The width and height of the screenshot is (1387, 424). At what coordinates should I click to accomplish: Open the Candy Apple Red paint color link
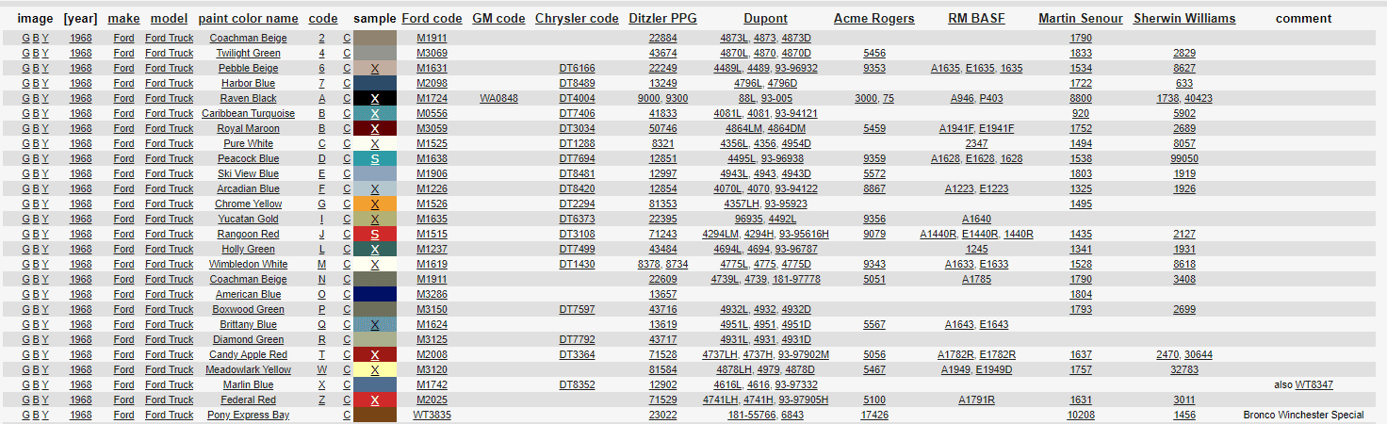248,355
